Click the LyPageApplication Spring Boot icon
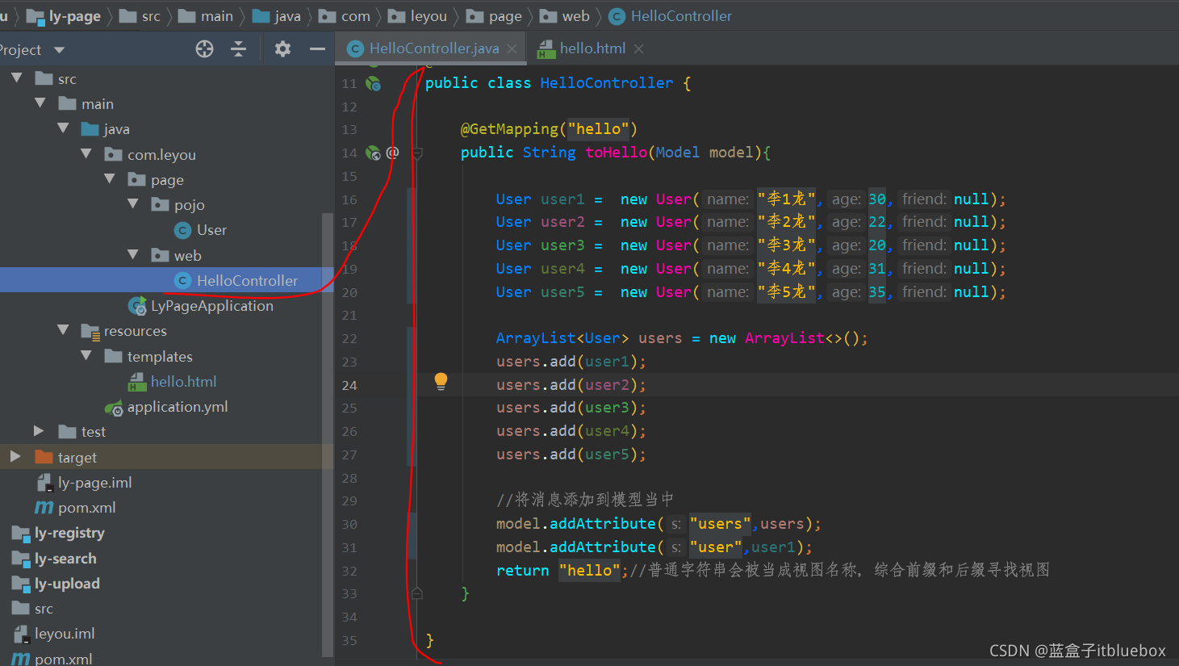The height and width of the screenshot is (666, 1179). coord(137,306)
